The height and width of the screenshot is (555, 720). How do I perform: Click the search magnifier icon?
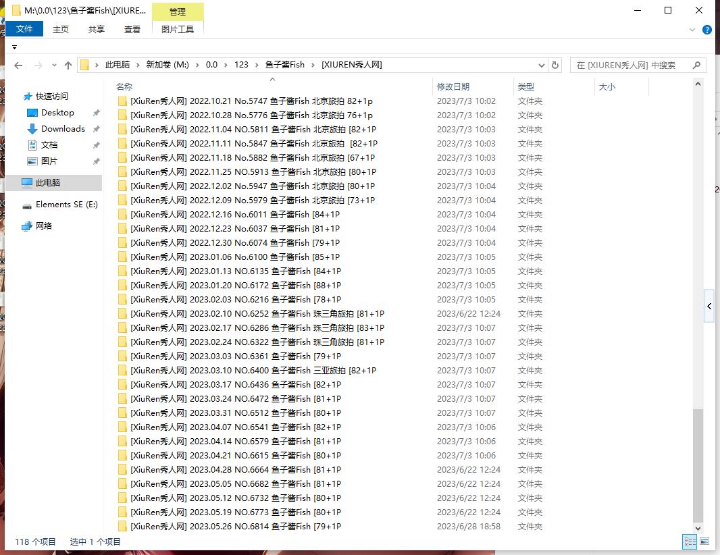click(696, 65)
